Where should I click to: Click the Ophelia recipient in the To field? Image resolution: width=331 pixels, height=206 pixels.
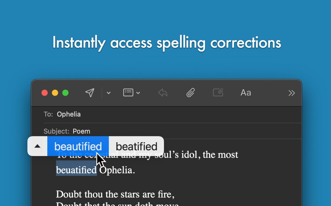[69, 114]
